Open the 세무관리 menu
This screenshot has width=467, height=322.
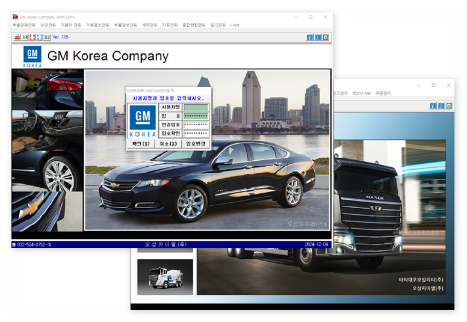click(x=150, y=25)
